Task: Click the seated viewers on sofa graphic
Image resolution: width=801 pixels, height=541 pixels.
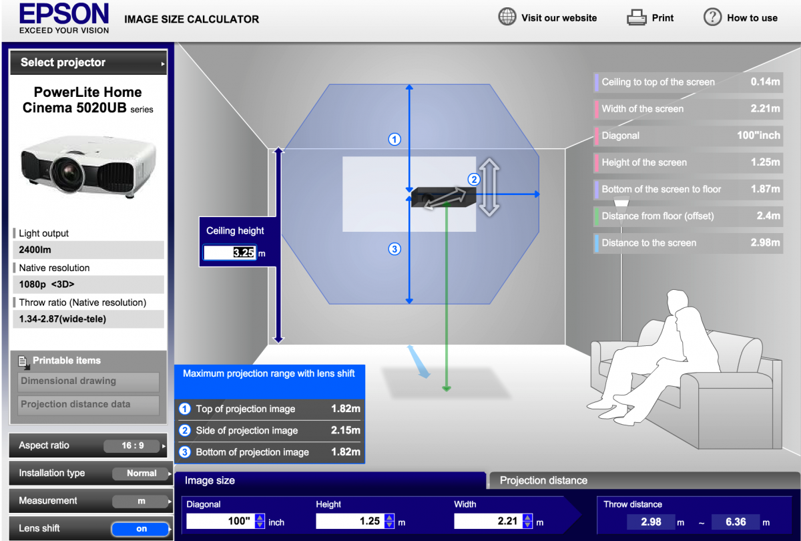Action: pos(684,367)
